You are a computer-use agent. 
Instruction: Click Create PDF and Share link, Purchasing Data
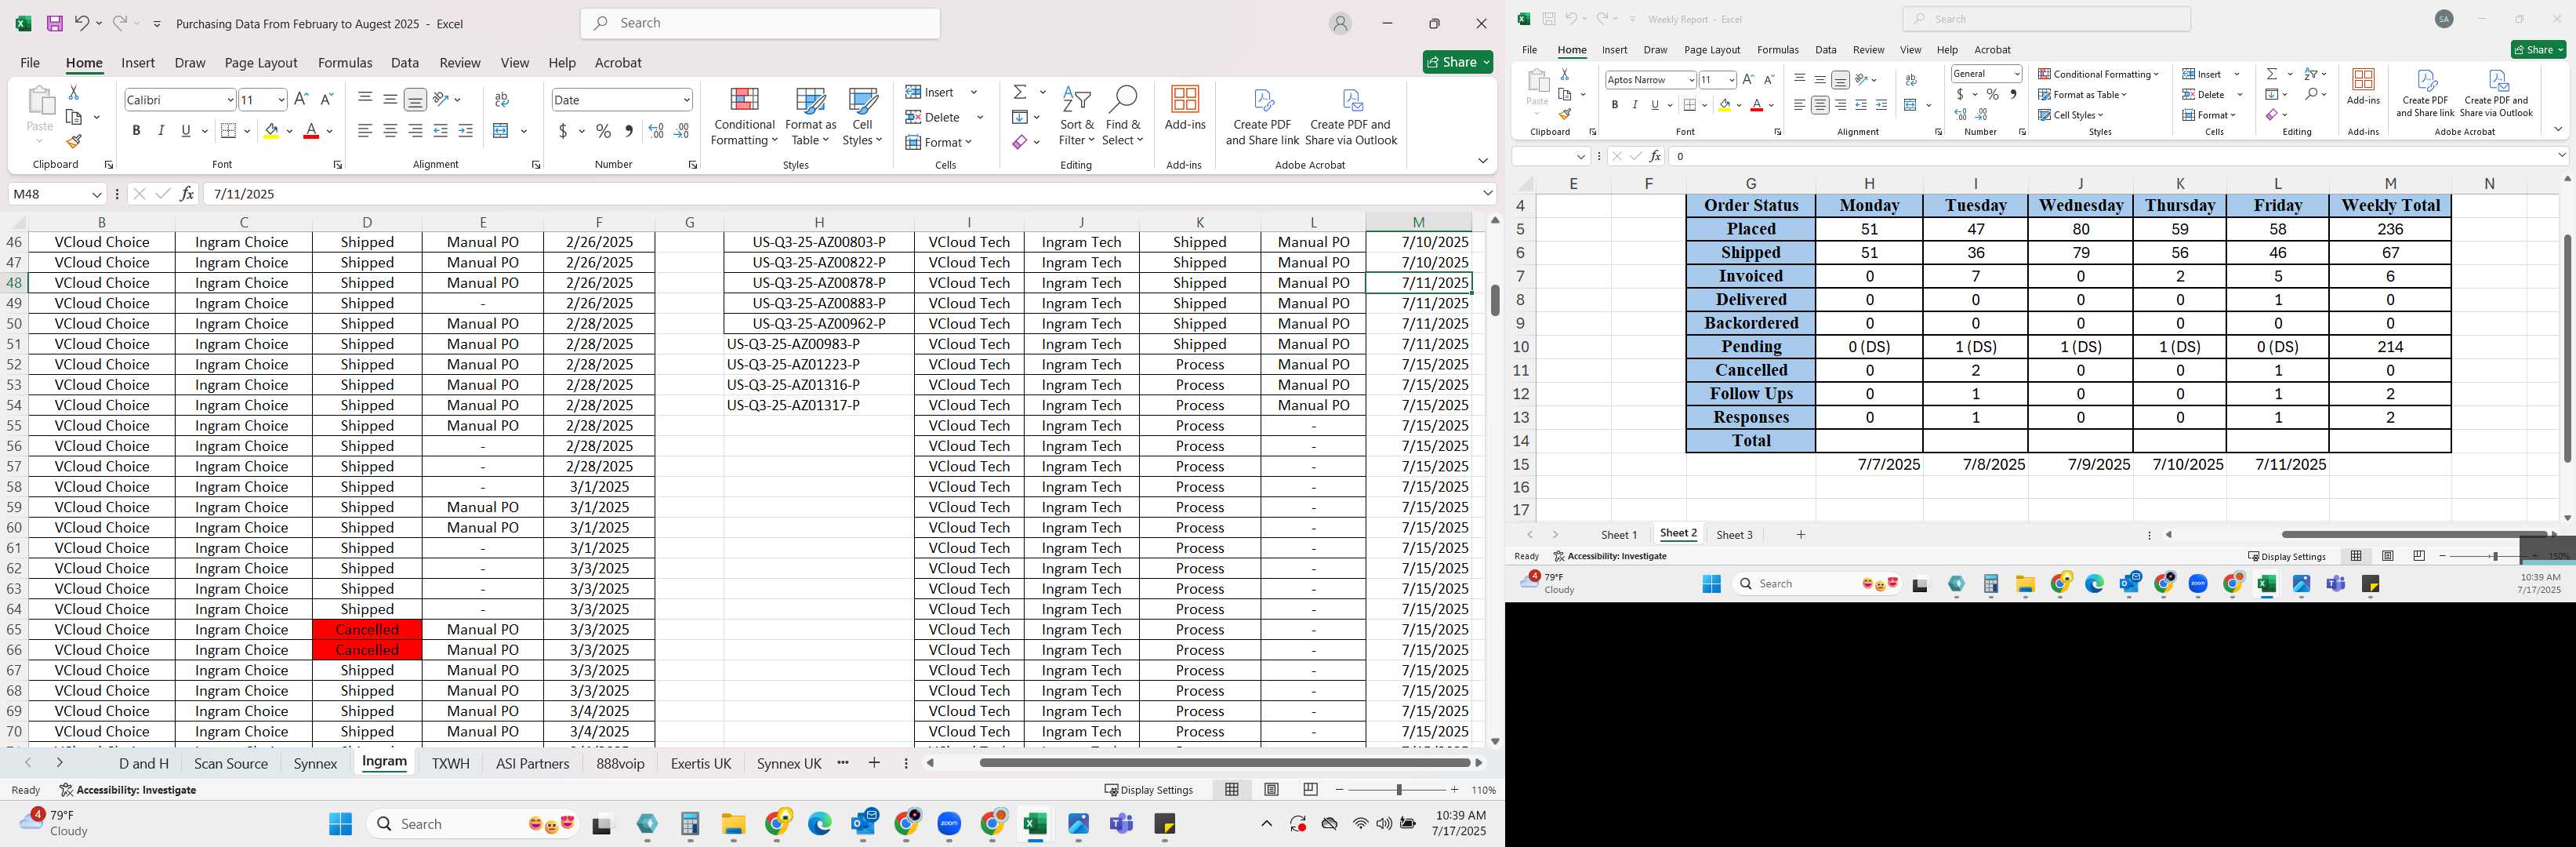click(x=1262, y=117)
